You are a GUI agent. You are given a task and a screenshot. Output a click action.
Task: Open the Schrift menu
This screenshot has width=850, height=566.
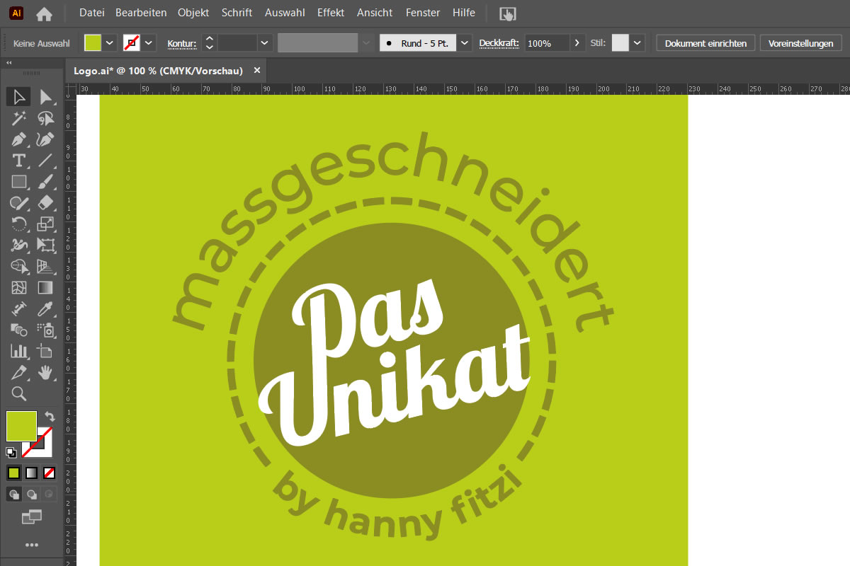coord(237,13)
